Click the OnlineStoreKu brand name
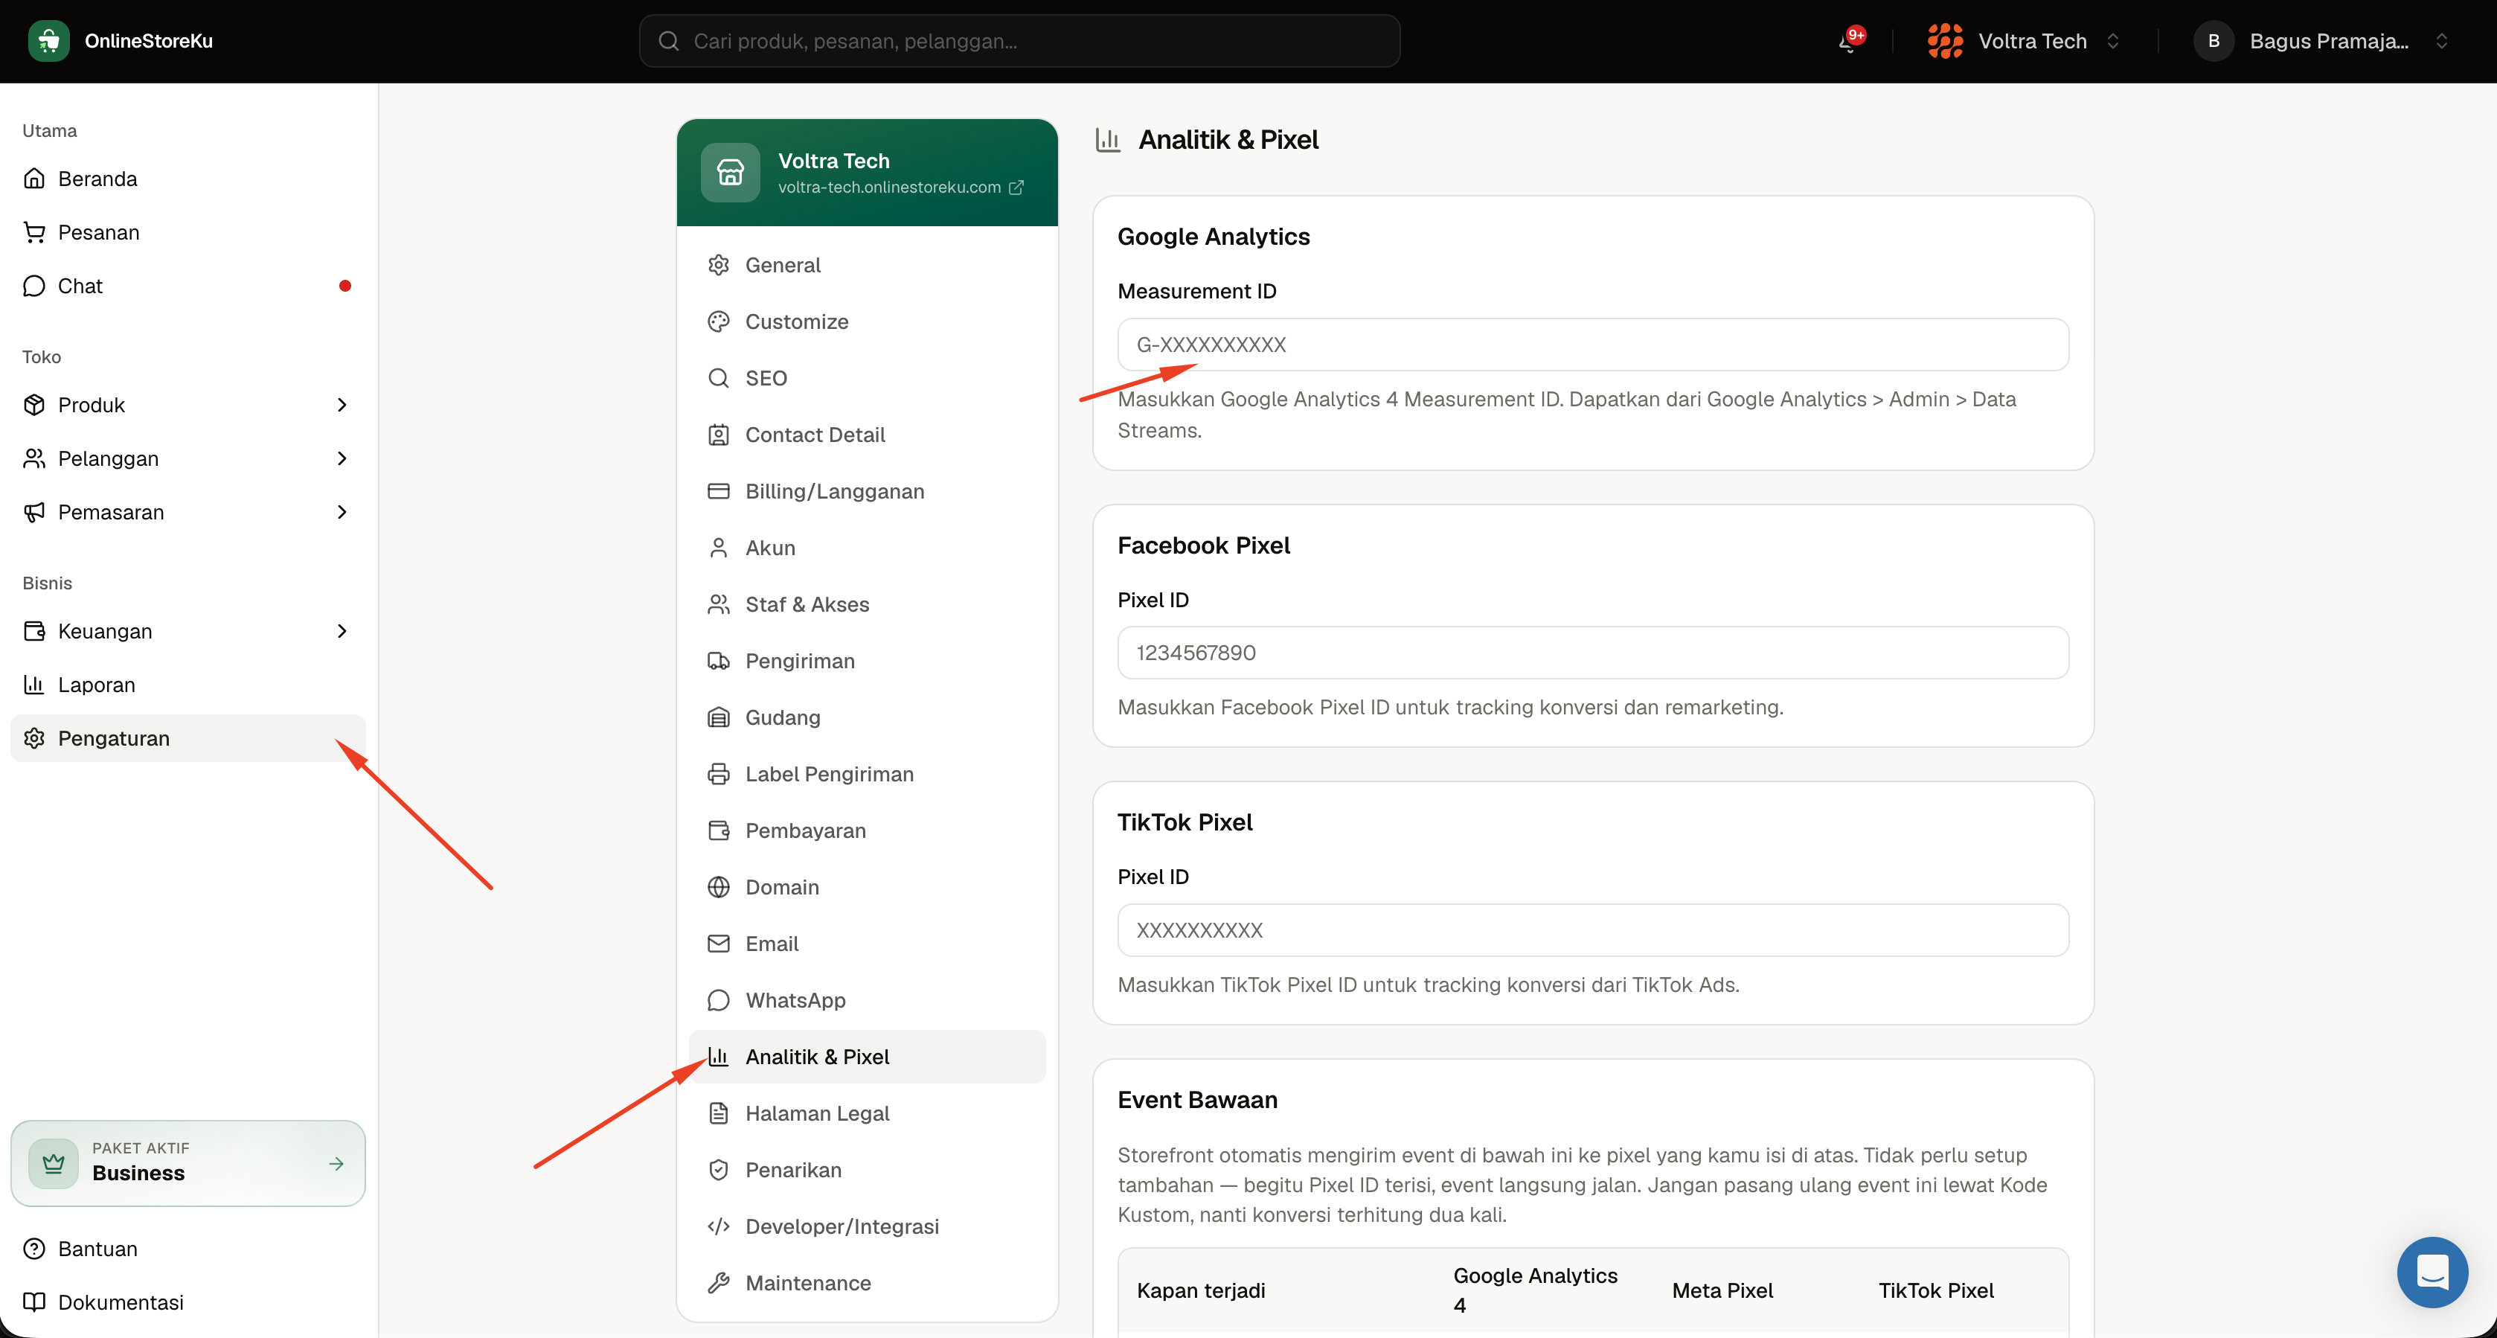 pyautogui.click(x=148, y=41)
